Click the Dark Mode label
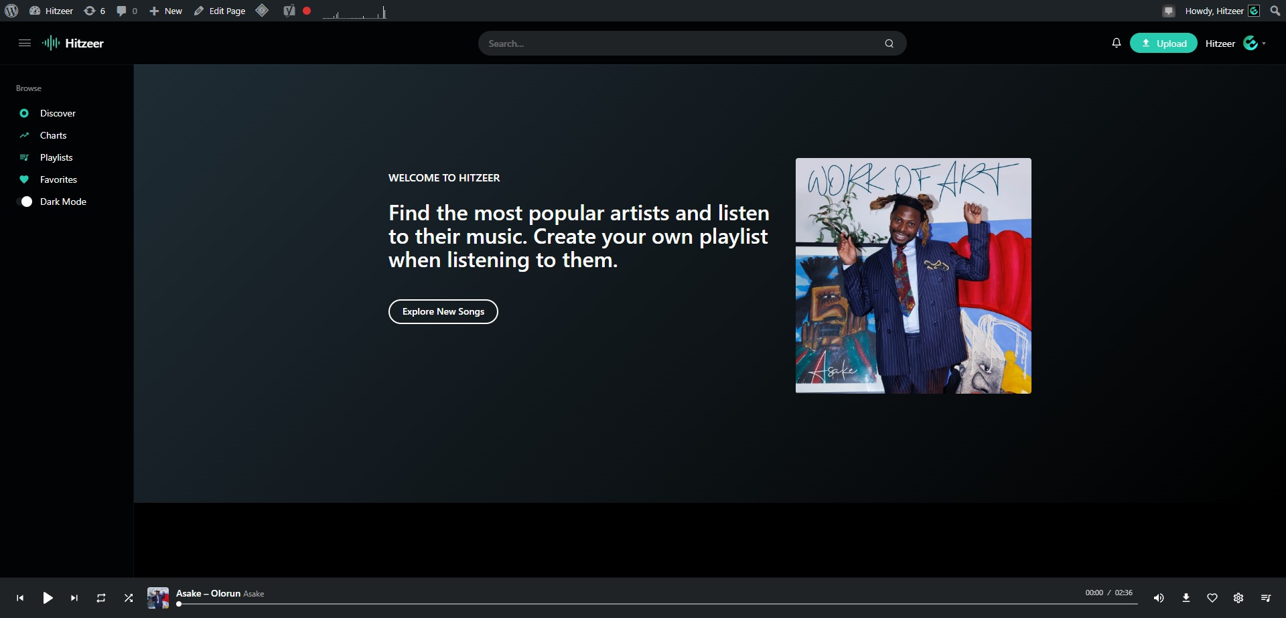Viewport: 1286px width, 618px height. point(63,202)
